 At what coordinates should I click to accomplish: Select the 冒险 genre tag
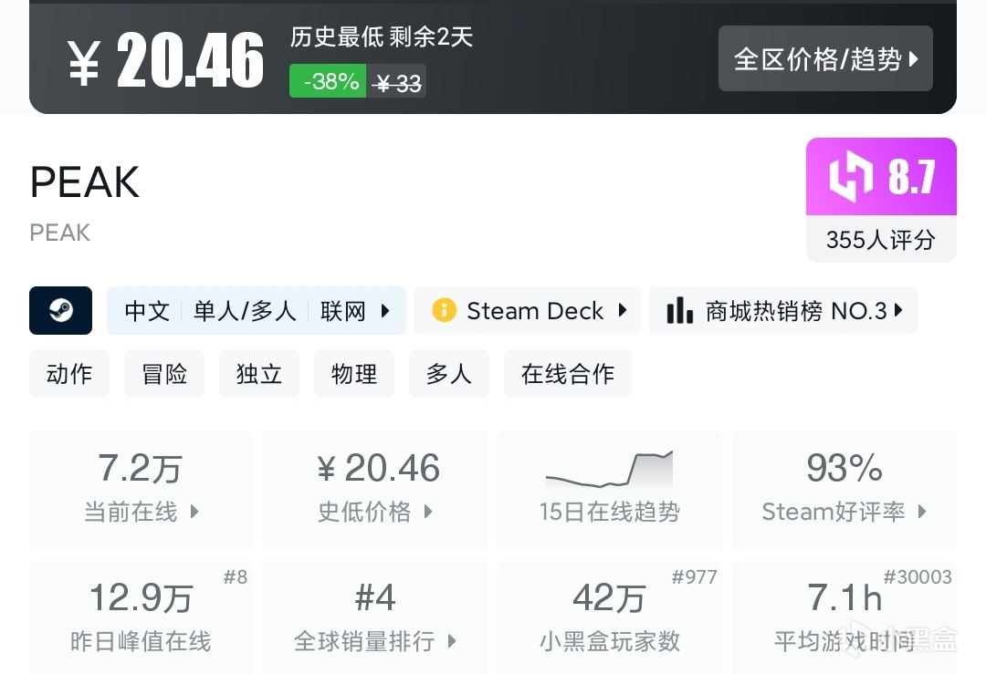click(x=164, y=374)
